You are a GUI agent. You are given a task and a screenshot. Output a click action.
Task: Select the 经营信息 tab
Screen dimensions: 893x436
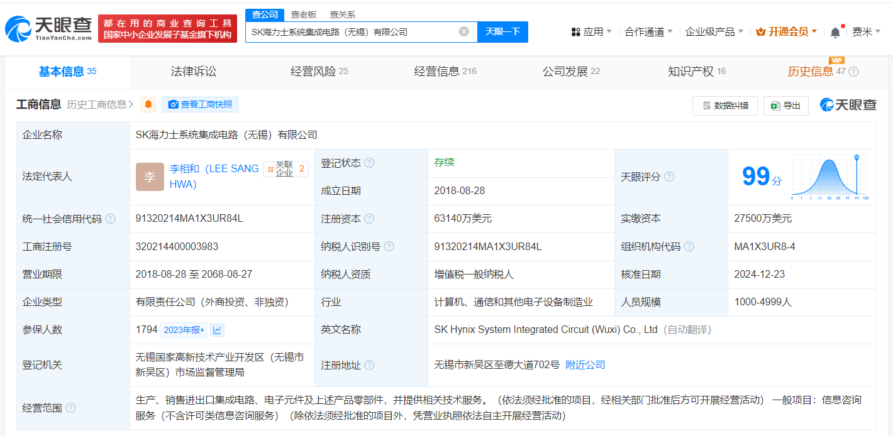point(445,72)
